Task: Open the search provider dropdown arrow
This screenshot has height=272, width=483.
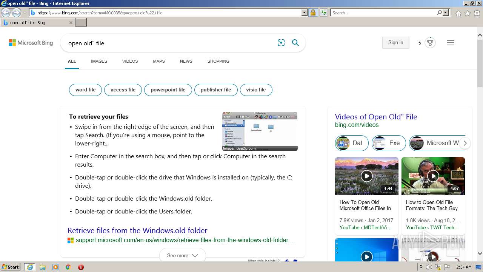Action: pos(446,12)
